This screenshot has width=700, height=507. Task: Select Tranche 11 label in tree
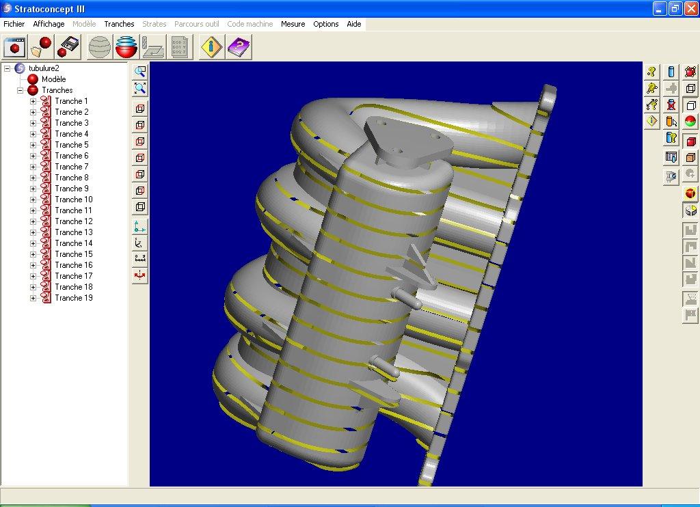(74, 210)
